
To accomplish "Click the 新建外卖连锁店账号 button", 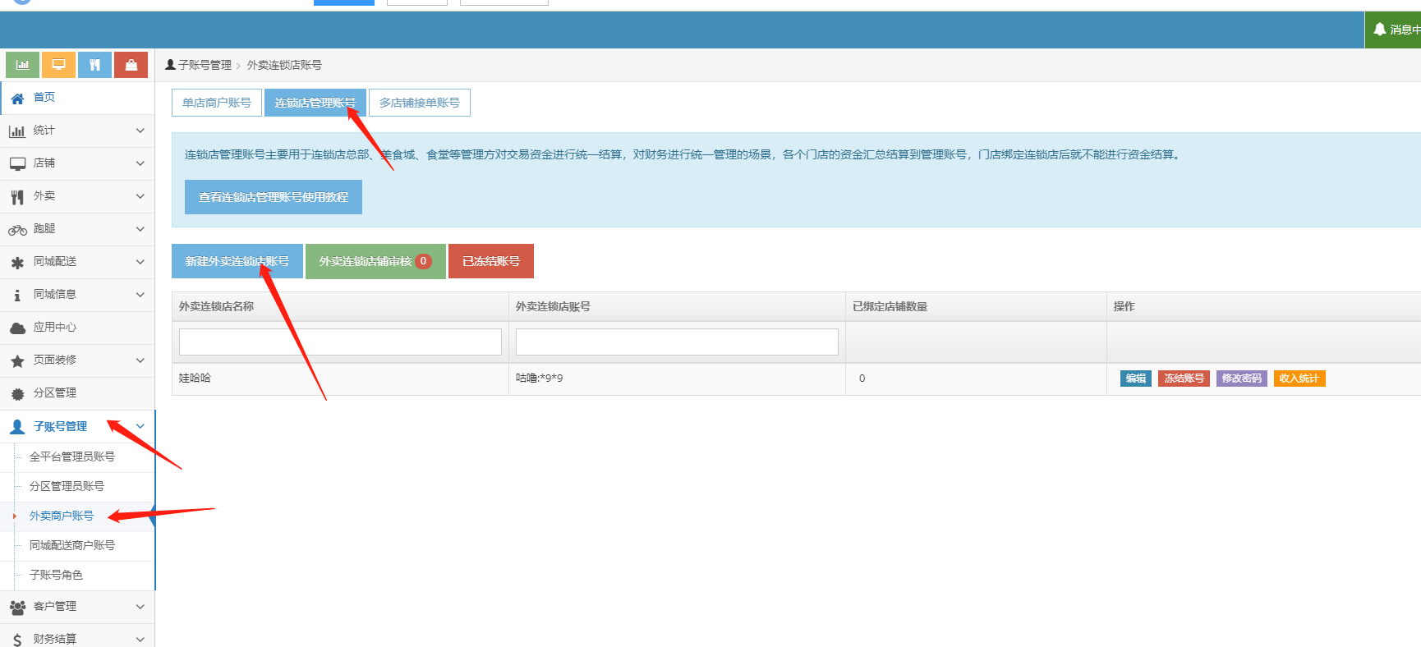I will tap(237, 261).
